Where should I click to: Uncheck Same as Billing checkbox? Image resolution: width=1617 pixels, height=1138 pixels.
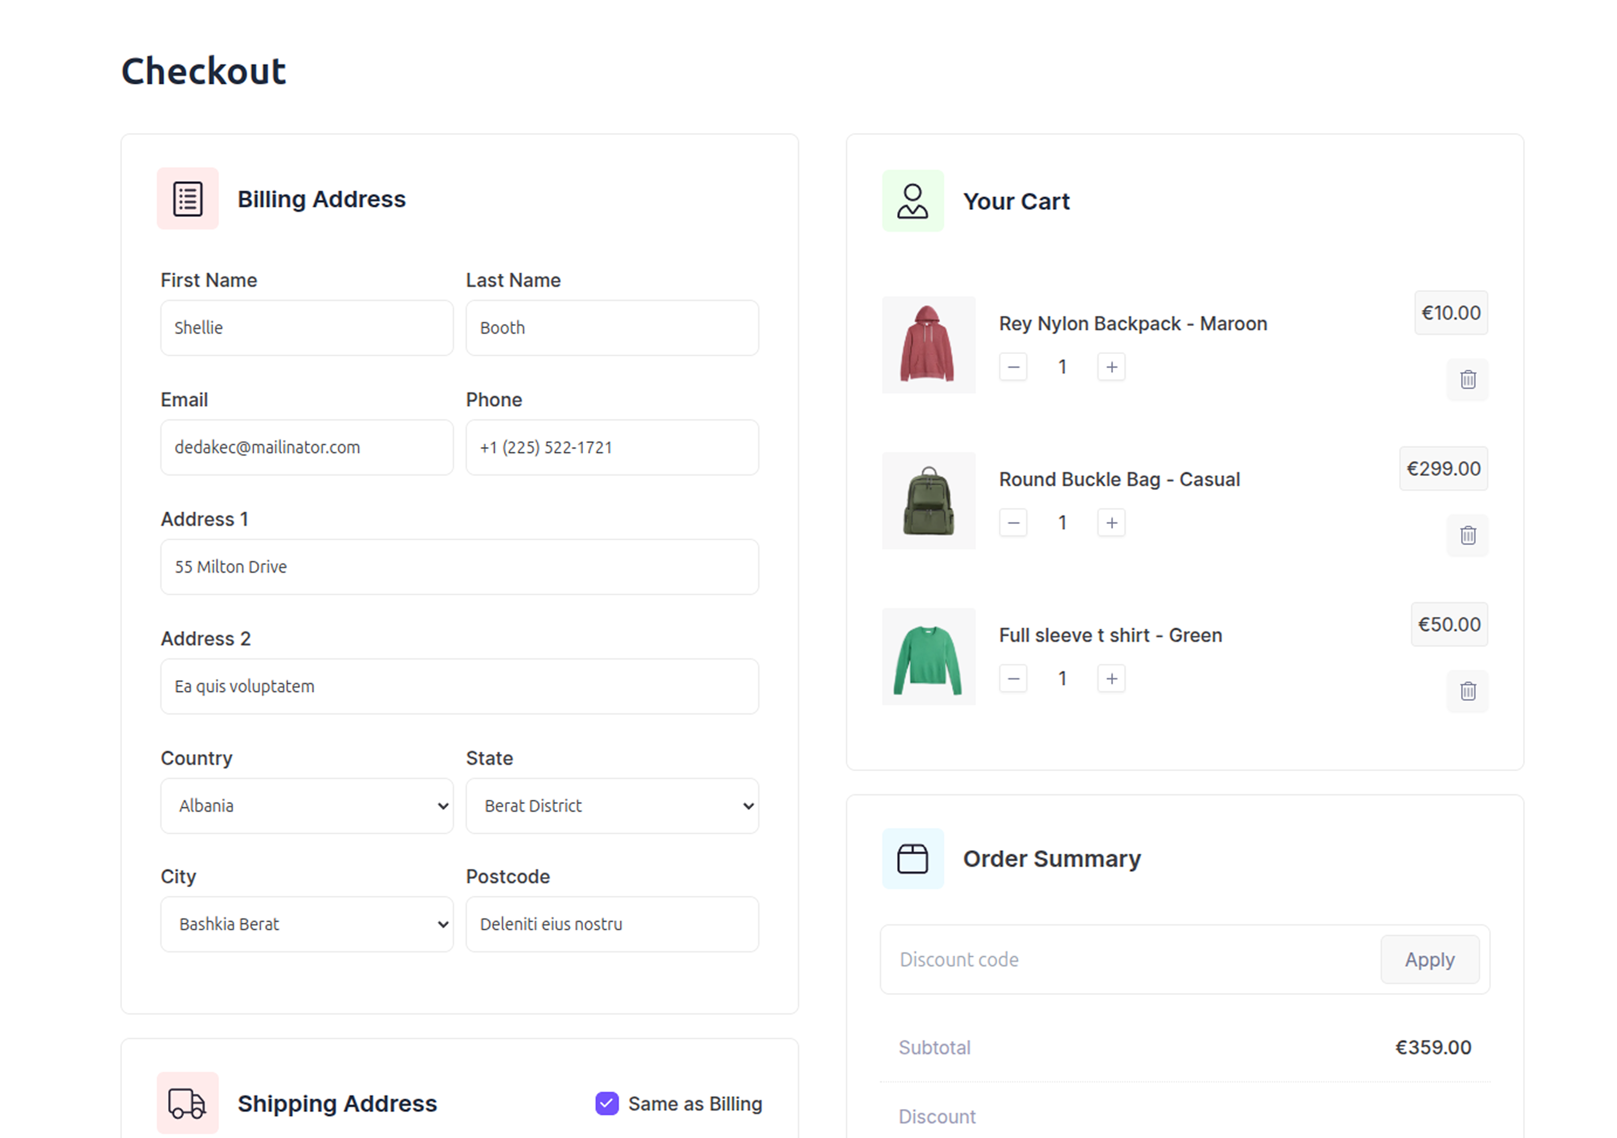click(606, 1103)
